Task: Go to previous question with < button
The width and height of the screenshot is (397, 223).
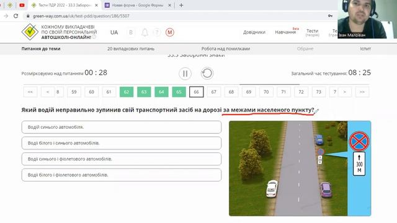Action: (48, 92)
